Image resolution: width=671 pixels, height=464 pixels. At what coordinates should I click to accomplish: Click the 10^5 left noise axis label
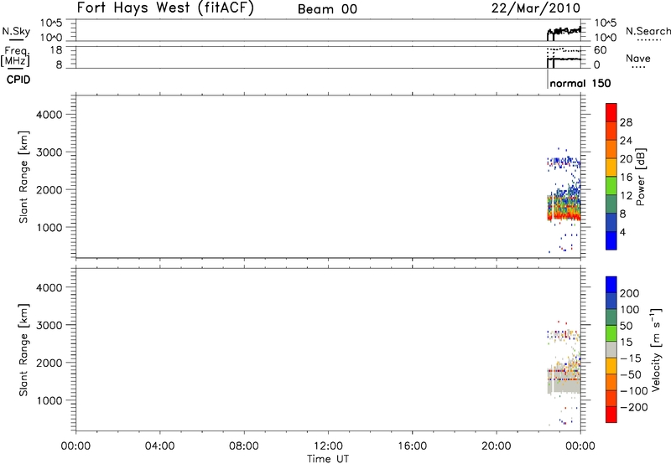tap(51, 23)
